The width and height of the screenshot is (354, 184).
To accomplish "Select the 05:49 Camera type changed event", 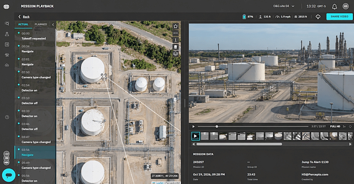I will coord(35,165).
